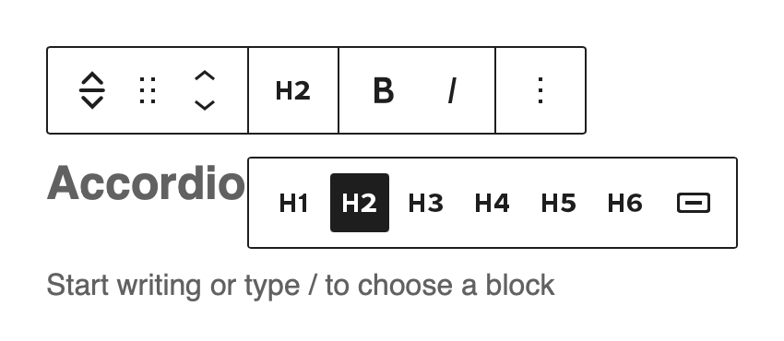
Task: Select the paragraph level icon after H6
Action: [x=693, y=203]
